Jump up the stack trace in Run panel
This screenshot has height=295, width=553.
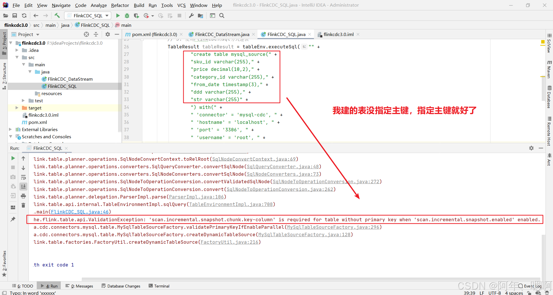23,158
